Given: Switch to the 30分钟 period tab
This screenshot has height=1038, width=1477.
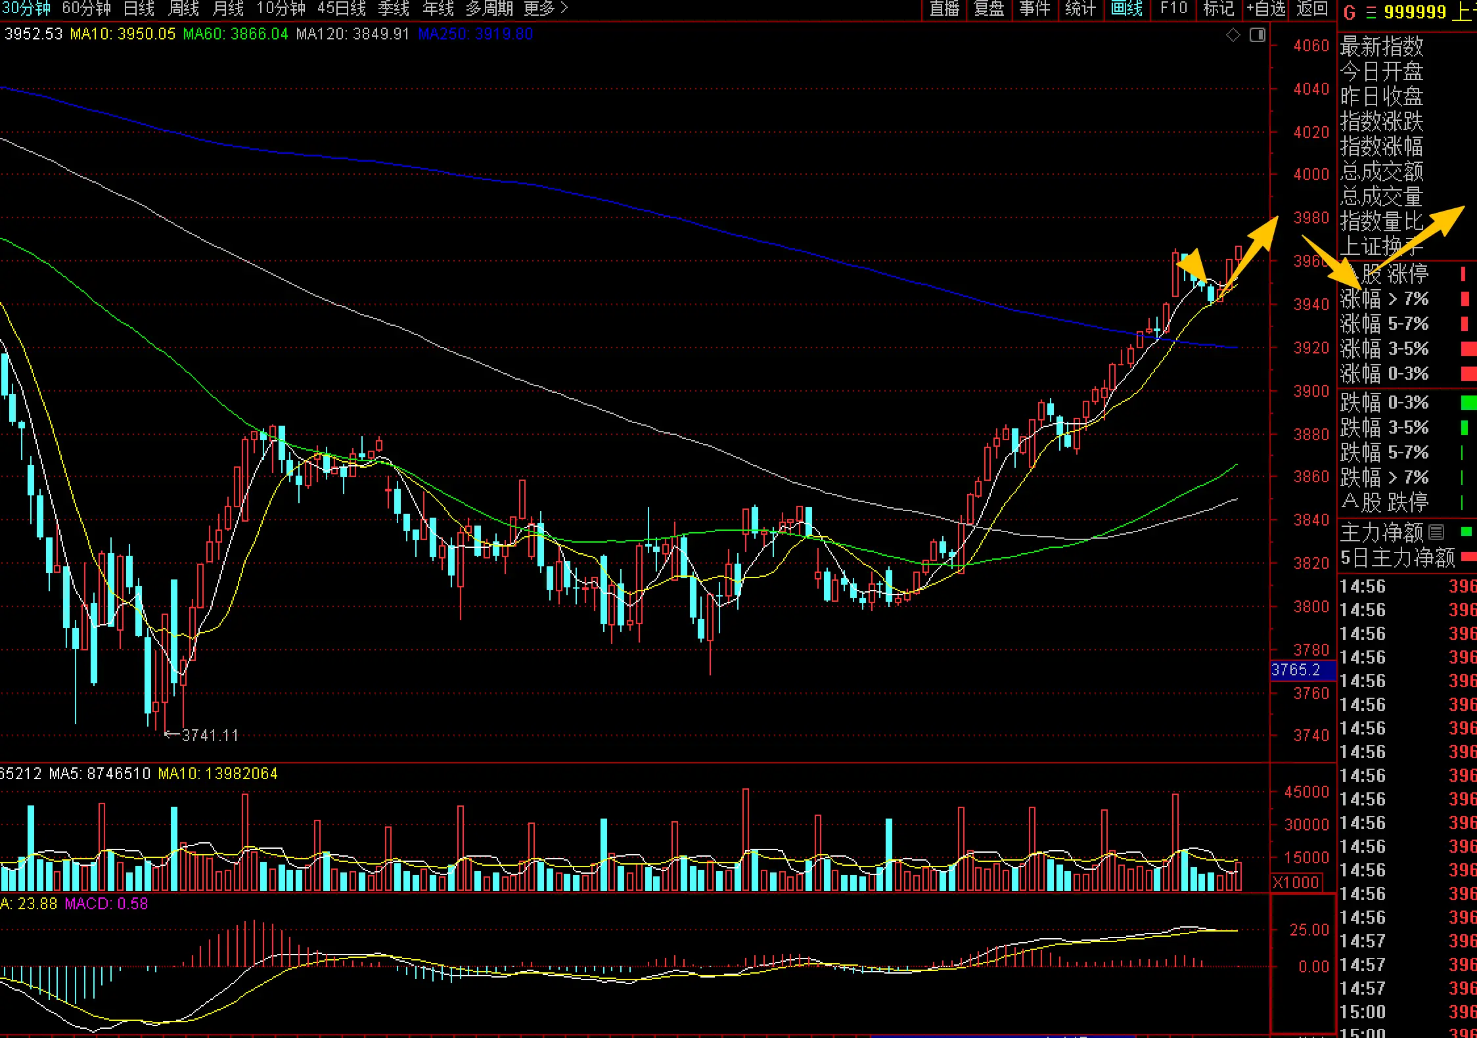Looking at the screenshot, I should (26, 9).
